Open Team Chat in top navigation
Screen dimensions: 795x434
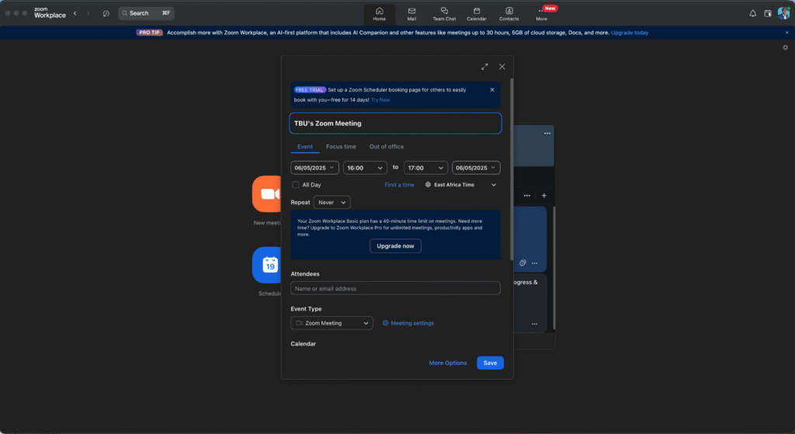click(x=444, y=14)
